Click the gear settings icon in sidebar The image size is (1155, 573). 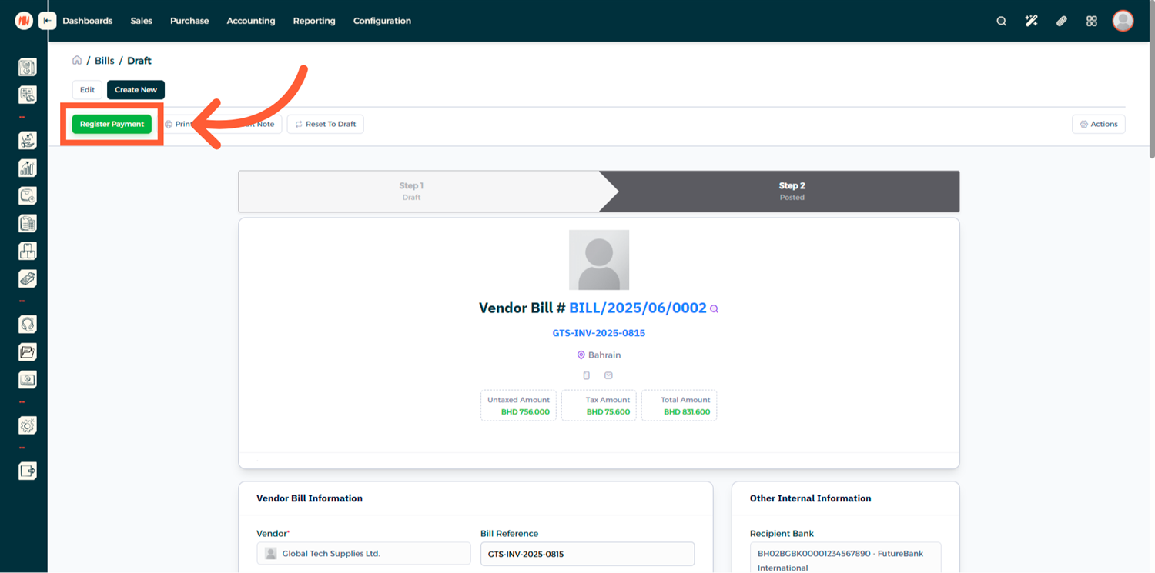click(28, 425)
